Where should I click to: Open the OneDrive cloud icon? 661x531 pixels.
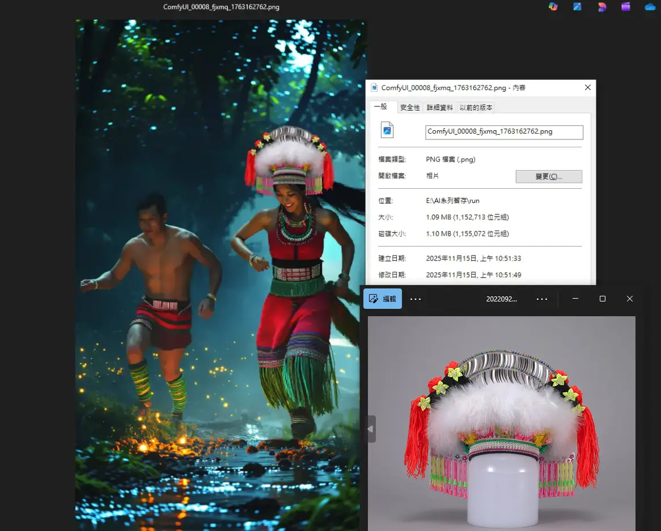pos(650,7)
